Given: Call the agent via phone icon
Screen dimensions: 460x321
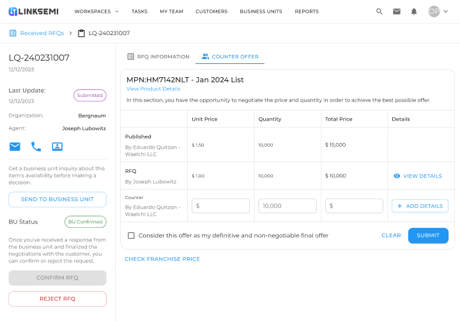Looking at the screenshot, I should (36, 146).
